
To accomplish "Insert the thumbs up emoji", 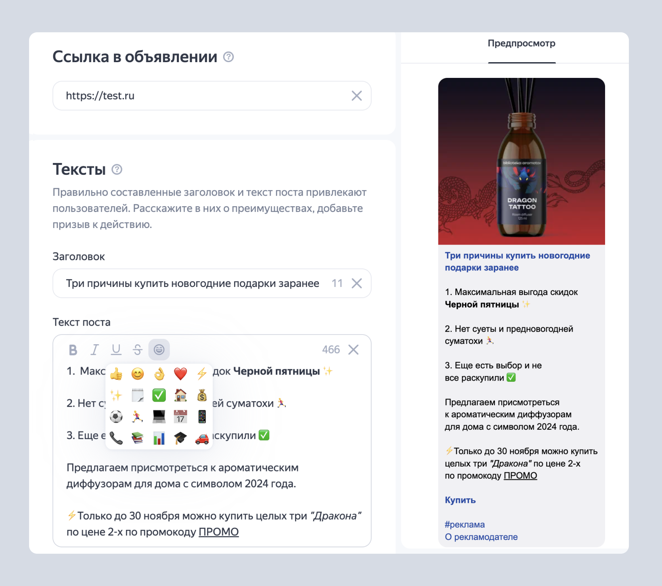I will [116, 374].
